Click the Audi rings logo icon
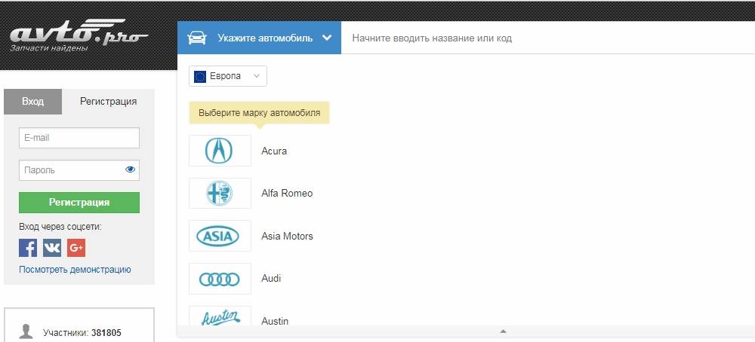This screenshot has width=755, height=342. coord(220,279)
